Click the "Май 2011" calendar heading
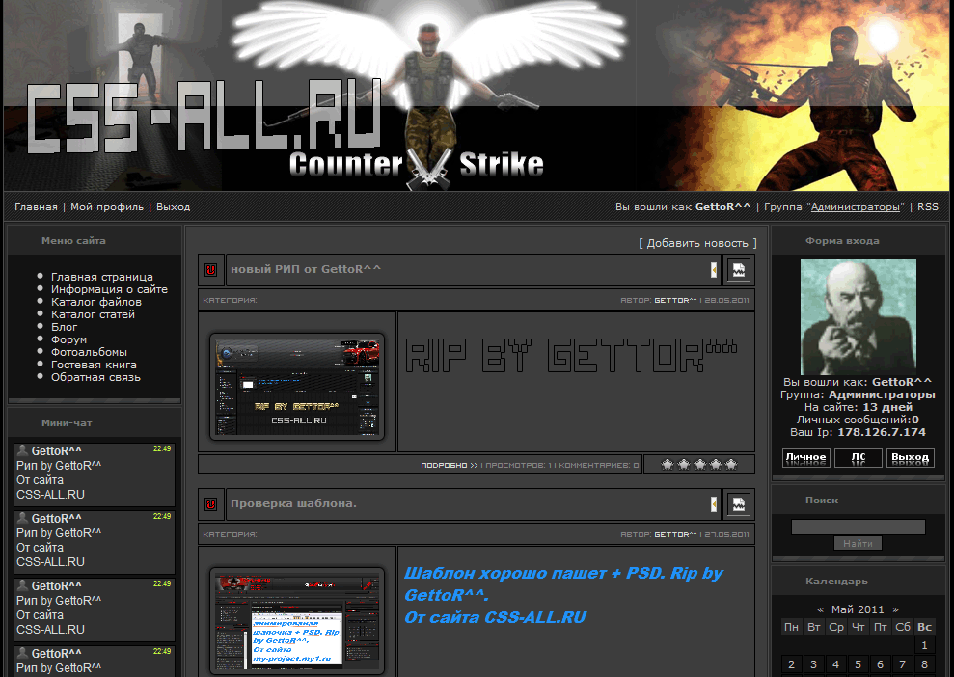 click(x=858, y=609)
